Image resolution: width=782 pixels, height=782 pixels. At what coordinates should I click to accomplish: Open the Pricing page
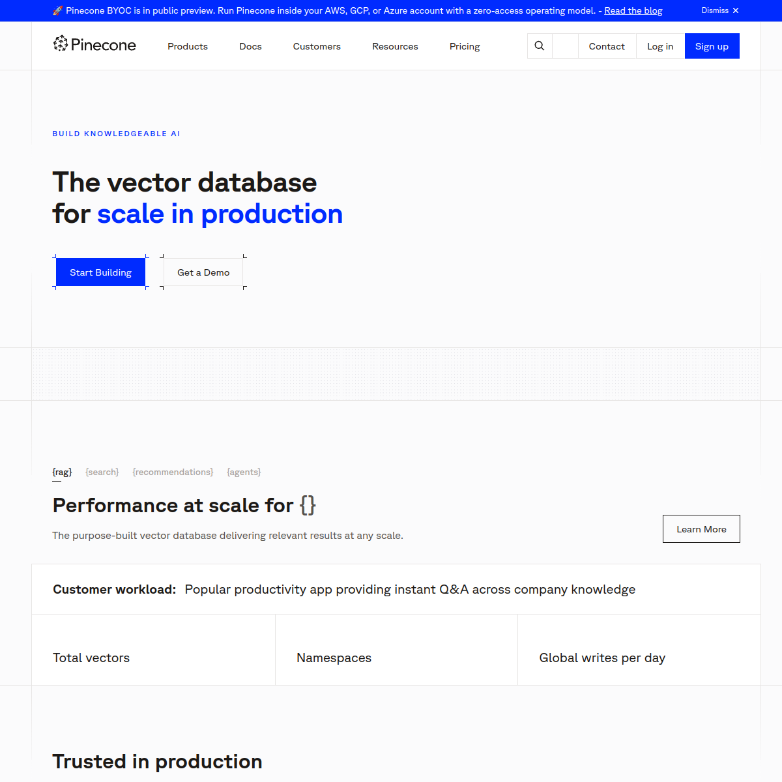point(465,46)
